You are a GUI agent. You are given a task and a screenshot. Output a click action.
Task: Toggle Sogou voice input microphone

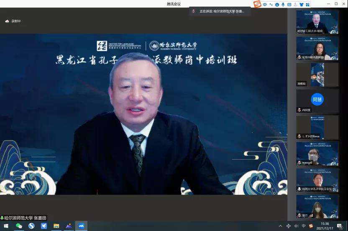283,5
